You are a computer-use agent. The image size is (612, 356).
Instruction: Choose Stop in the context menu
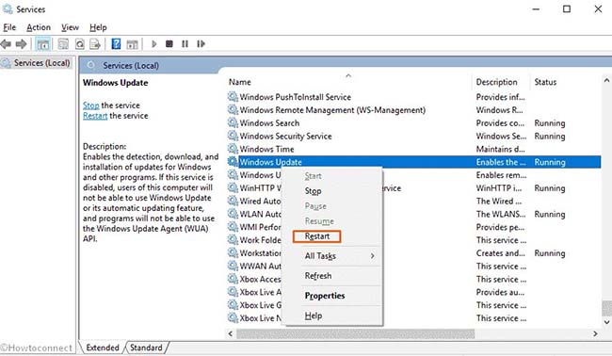(x=313, y=191)
